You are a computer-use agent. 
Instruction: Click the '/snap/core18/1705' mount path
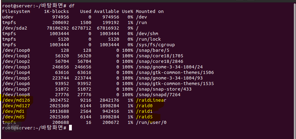[159, 56]
